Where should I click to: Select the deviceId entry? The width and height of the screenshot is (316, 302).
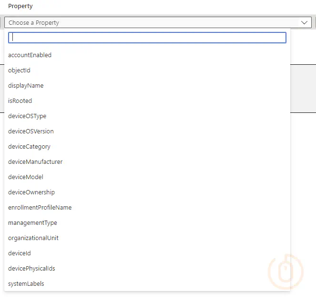click(20, 253)
